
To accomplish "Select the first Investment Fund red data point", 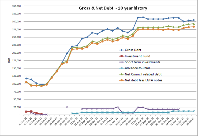I will point(26,112).
